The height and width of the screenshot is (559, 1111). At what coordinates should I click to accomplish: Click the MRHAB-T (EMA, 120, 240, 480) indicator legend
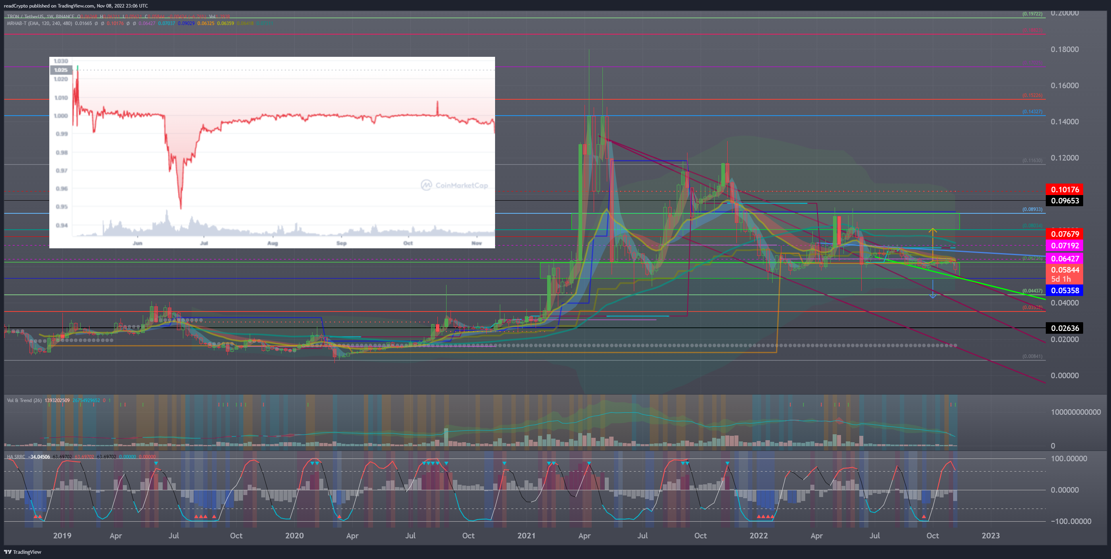(40, 23)
